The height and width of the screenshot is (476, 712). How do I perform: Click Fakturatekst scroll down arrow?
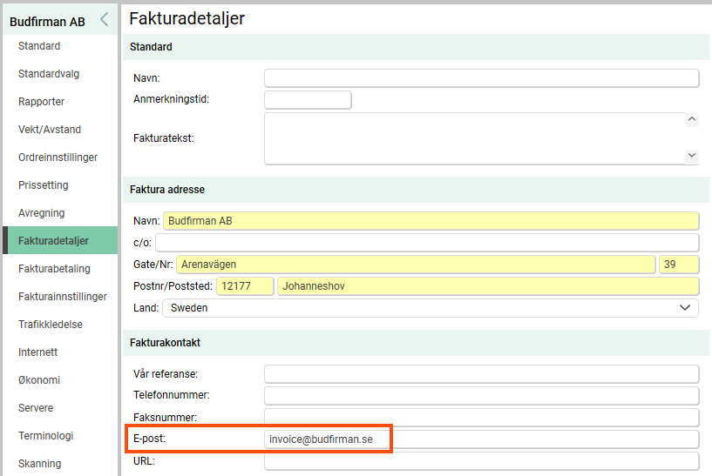pyautogui.click(x=692, y=156)
